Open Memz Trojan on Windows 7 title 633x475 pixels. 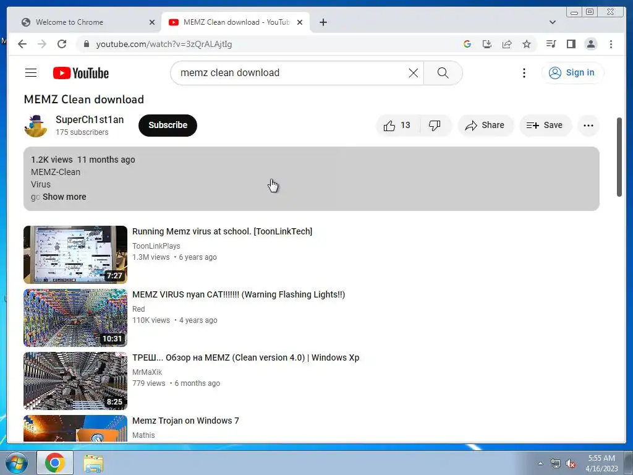click(185, 421)
